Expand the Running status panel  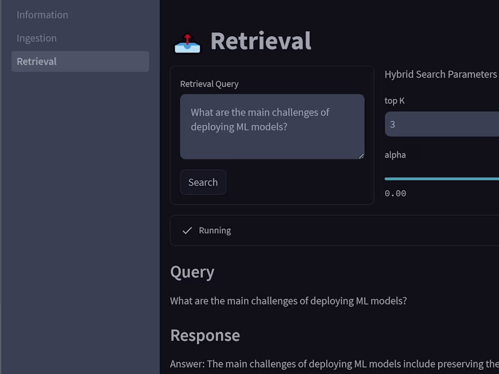coord(334,230)
